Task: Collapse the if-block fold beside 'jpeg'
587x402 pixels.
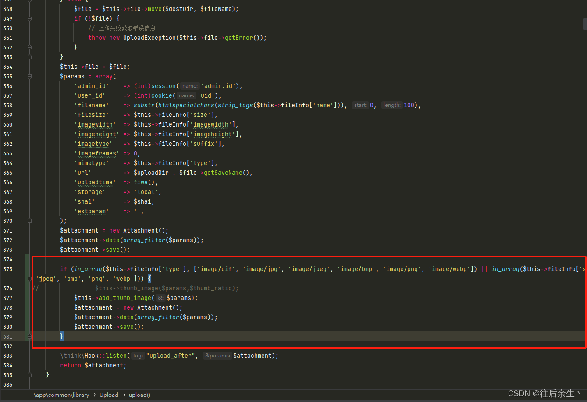Action: [x=29, y=279]
